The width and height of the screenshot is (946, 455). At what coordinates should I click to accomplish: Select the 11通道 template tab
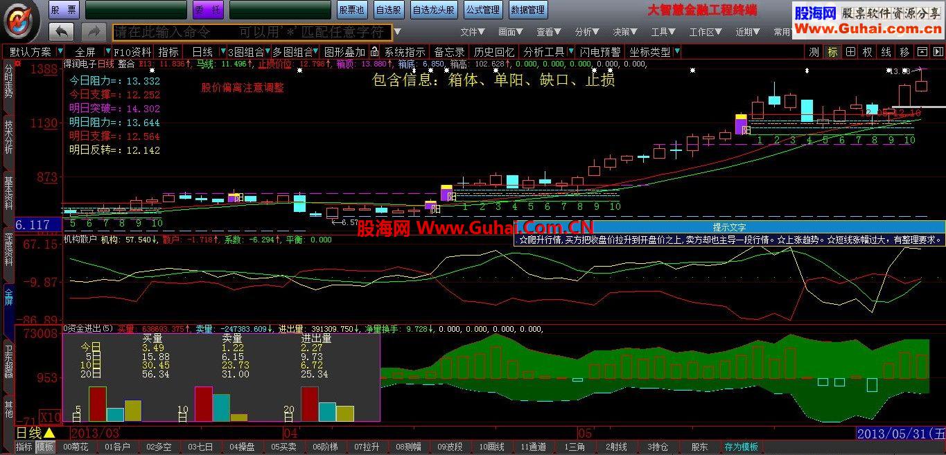click(x=534, y=447)
